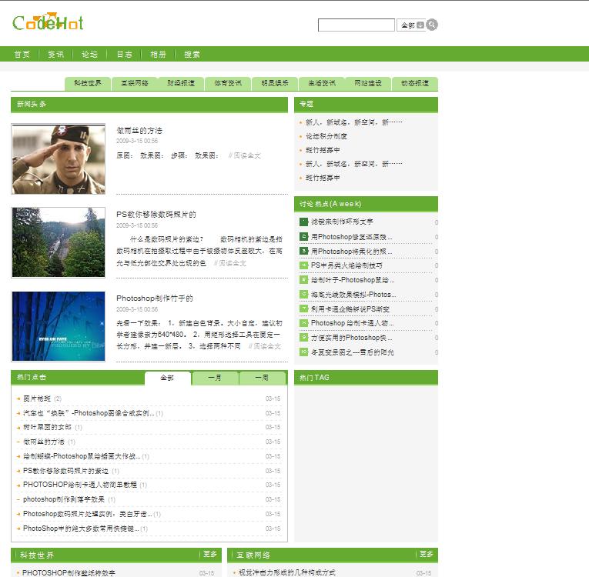The width and height of the screenshot is (589, 577).
Task: Select the 全部 tab in 热门点击
Action: coord(167,378)
